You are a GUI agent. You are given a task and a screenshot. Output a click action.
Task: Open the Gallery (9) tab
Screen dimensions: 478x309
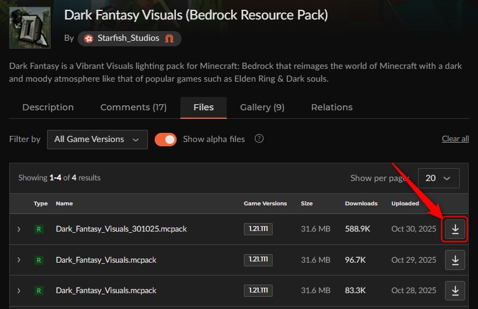click(x=262, y=107)
